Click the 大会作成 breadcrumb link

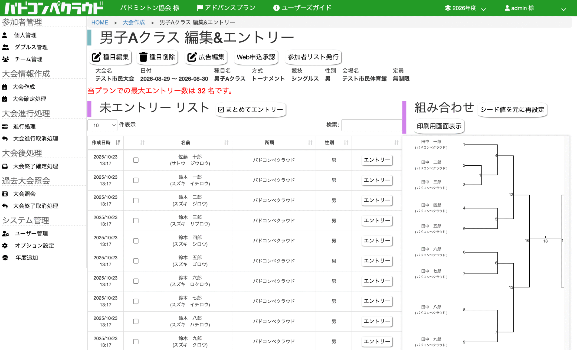pyautogui.click(x=134, y=22)
